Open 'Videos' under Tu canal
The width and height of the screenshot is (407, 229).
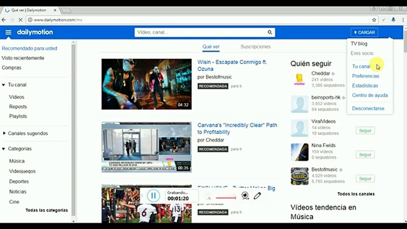(17, 97)
